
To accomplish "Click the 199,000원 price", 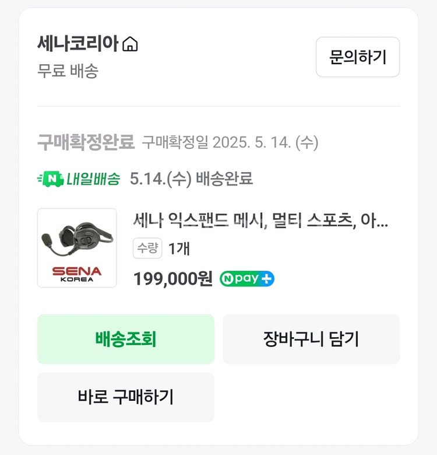I will (x=173, y=279).
